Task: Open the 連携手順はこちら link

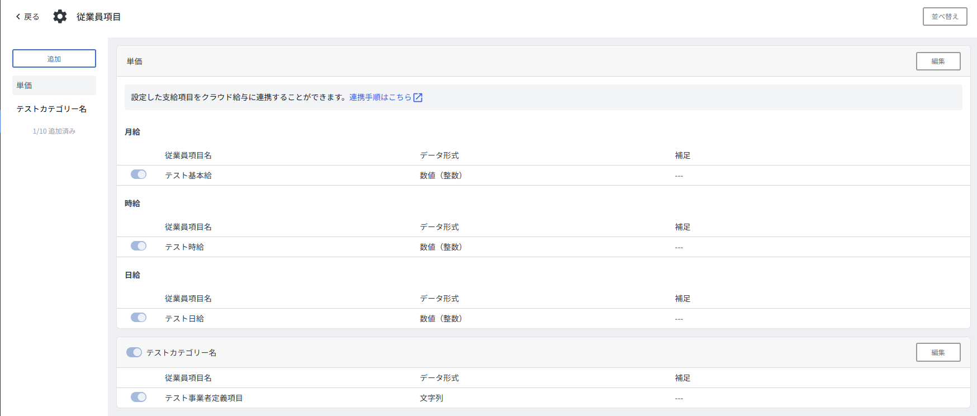Action: [380, 97]
